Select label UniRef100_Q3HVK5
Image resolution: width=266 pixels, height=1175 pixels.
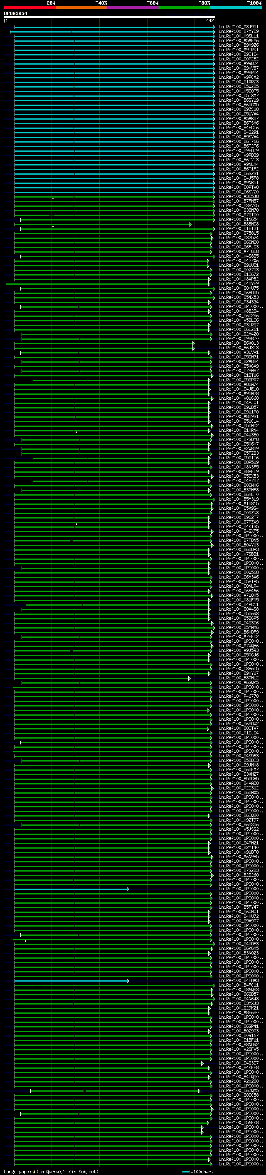238,206
